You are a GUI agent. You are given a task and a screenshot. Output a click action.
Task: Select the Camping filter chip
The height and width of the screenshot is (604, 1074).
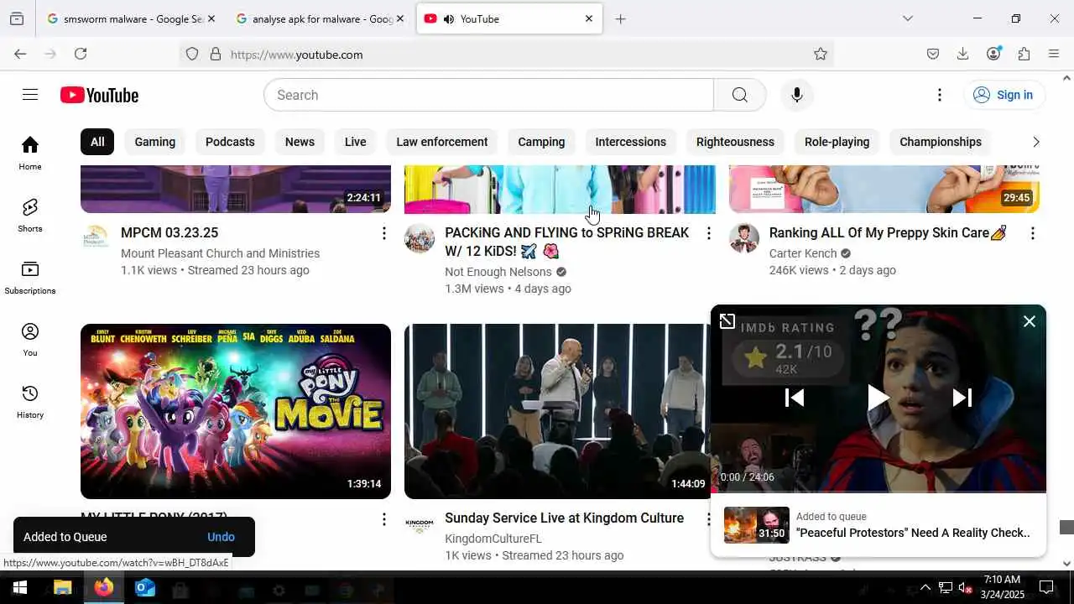tap(541, 142)
